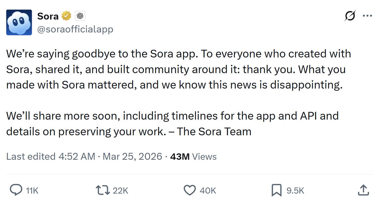
Task: Toggle the bookmark icon for this post
Action: (x=276, y=190)
